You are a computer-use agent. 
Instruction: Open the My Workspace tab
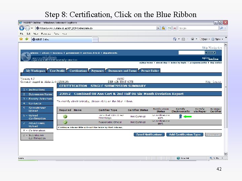click(x=35, y=71)
